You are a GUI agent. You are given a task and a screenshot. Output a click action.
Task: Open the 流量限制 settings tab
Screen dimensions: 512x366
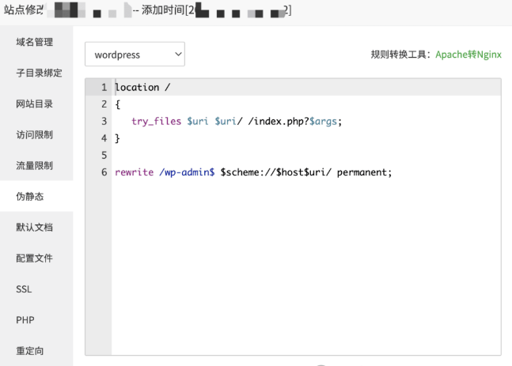(x=35, y=165)
